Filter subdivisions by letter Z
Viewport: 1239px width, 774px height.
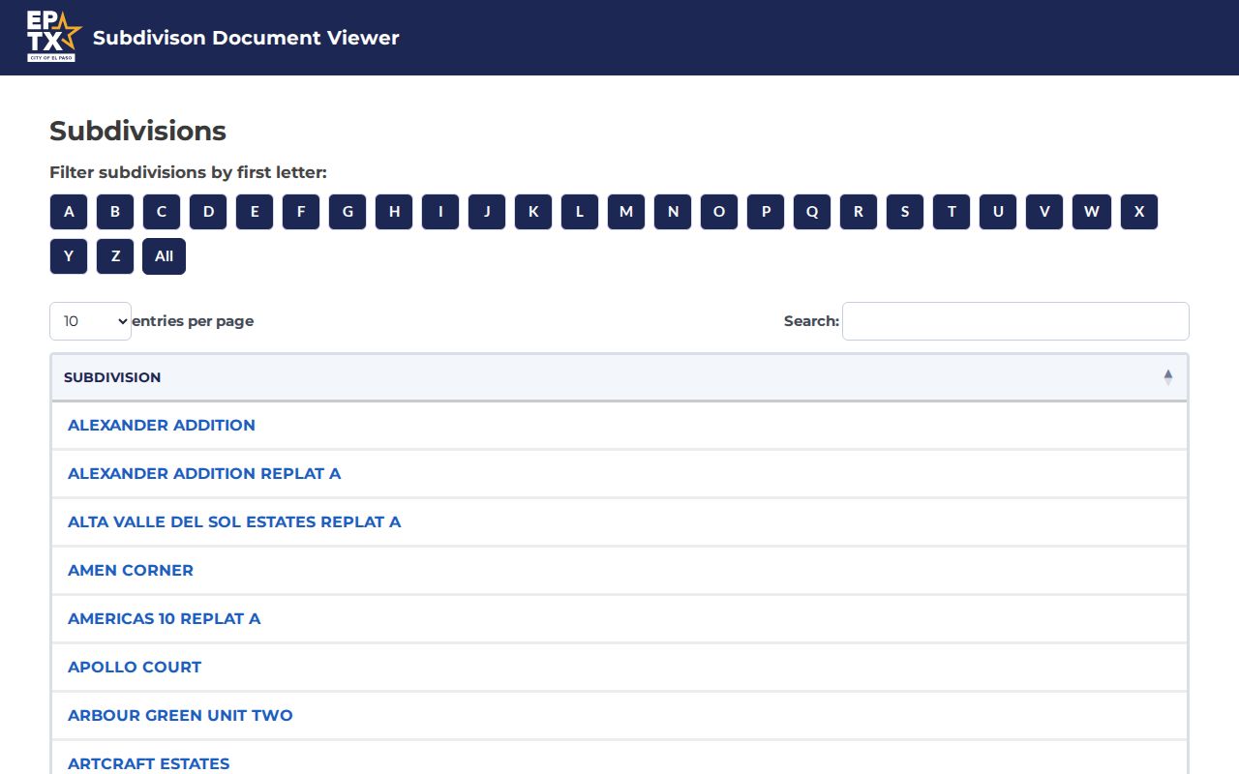(115, 256)
